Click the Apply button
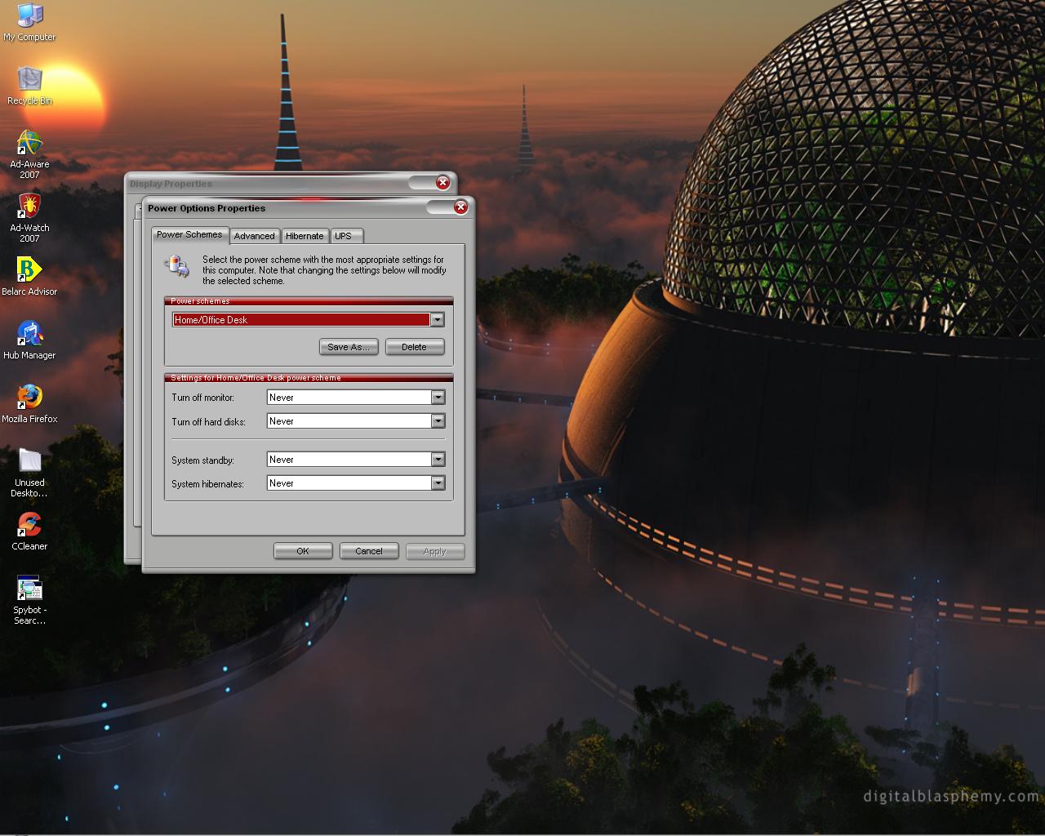The width and height of the screenshot is (1045, 836). (x=435, y=551)
